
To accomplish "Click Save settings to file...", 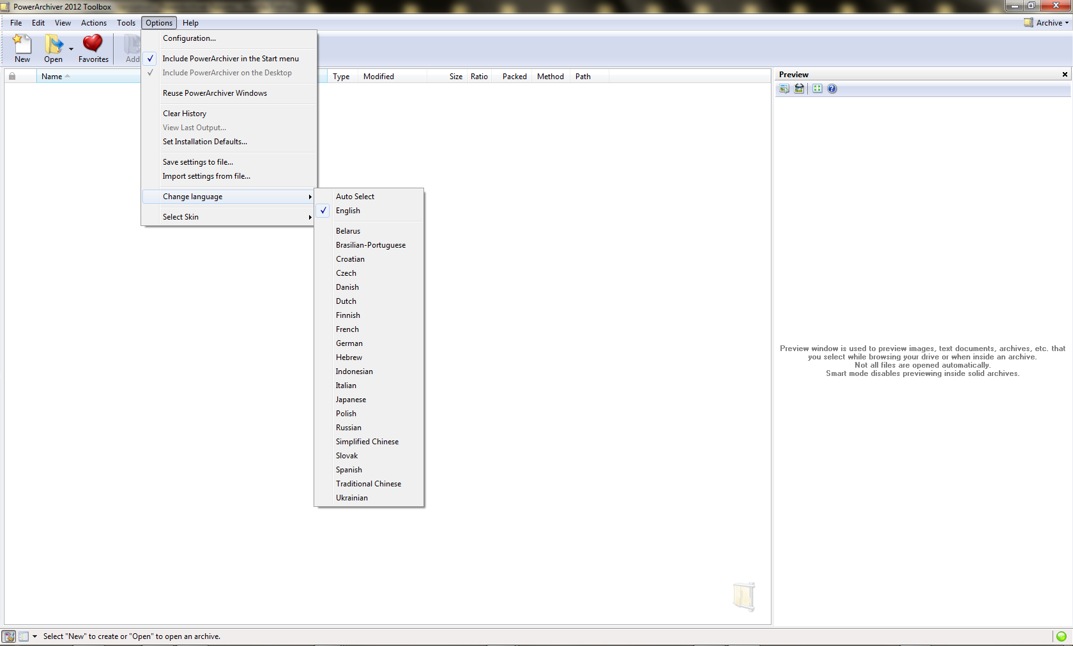I will click(x=229, y=162).
